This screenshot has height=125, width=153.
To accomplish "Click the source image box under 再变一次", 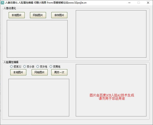I will [39, 98].
